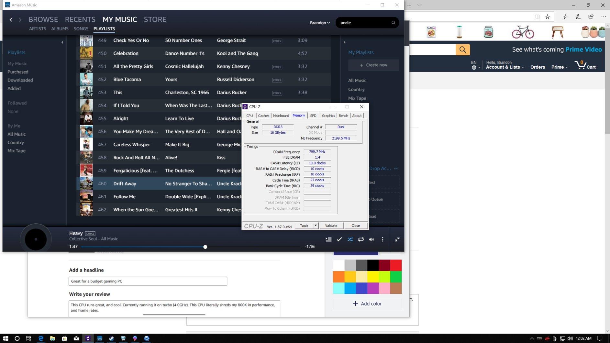Toggle shuffle playback
This screenshot has width=610, height=343.
[x=350, y=239]
